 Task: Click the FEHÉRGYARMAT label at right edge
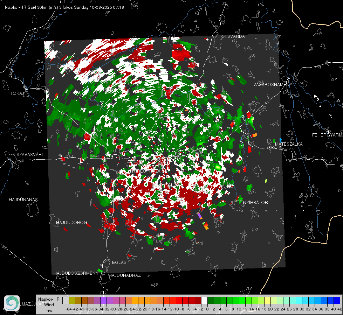tap(327, 135)
